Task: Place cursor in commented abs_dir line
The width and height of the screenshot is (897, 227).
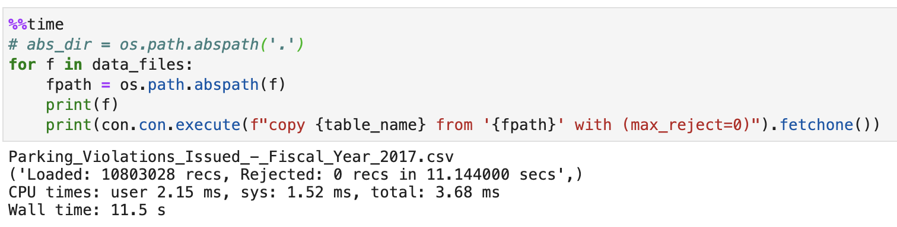Action: click(x=157, y=44)
